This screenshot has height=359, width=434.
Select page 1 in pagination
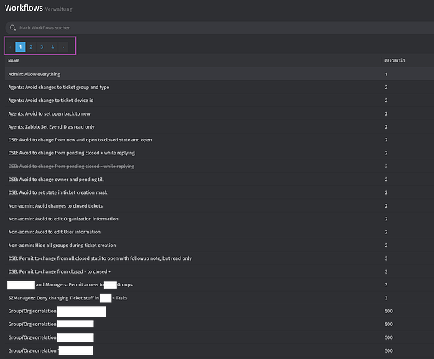coord(20,47)
